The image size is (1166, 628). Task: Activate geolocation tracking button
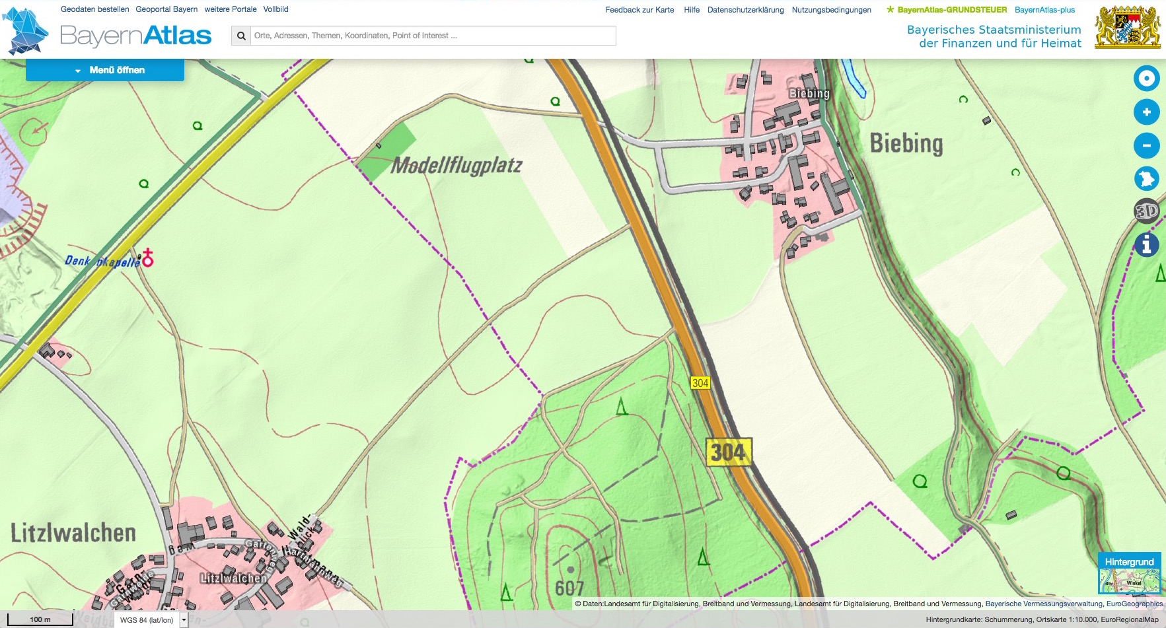pos(1147,79)
